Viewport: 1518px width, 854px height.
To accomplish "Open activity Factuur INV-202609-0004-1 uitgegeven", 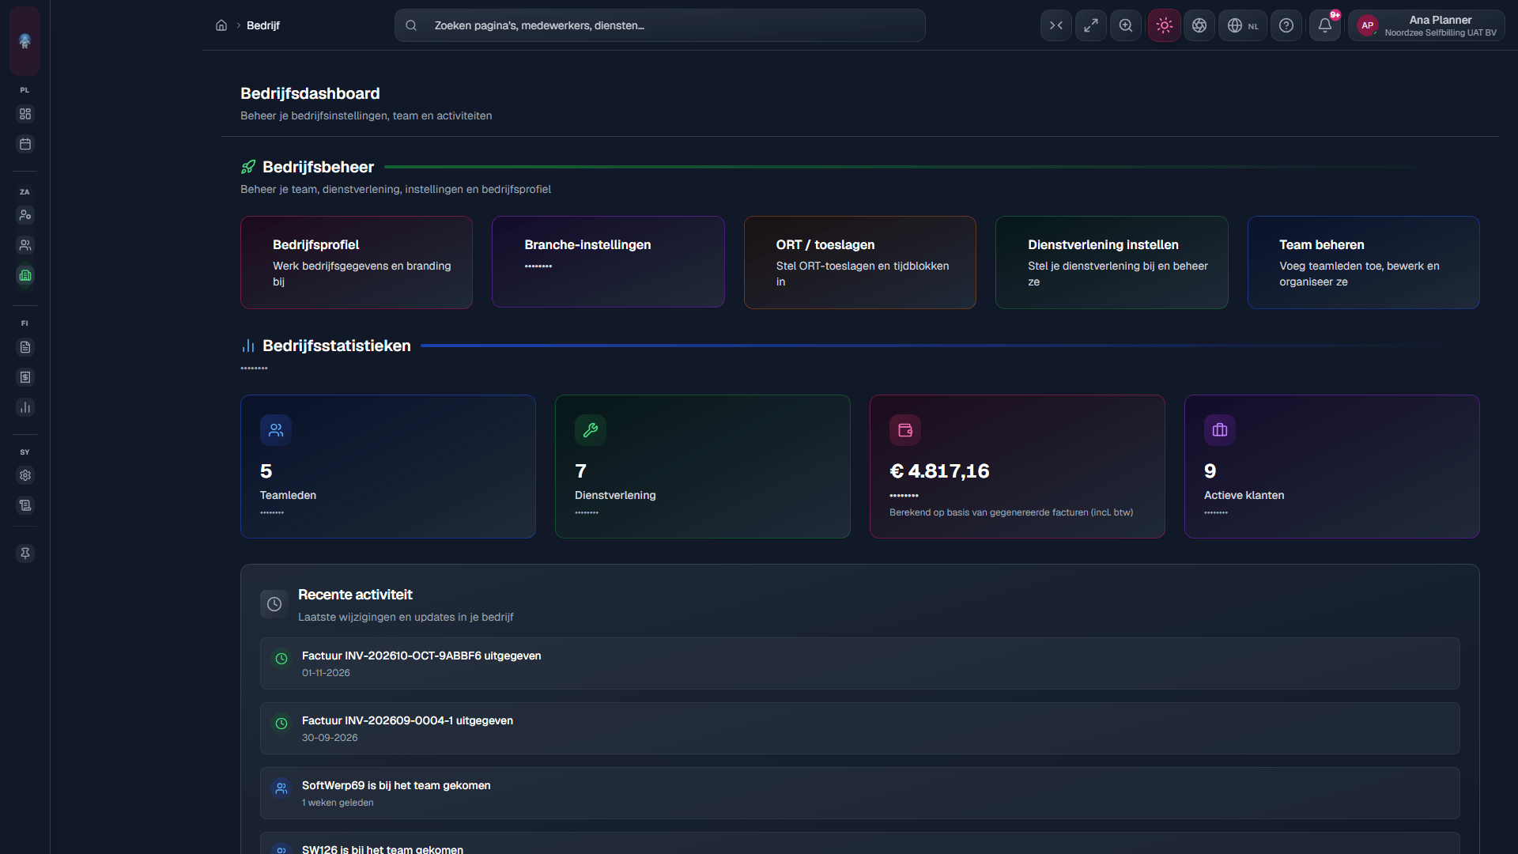I will coord(860,728).
